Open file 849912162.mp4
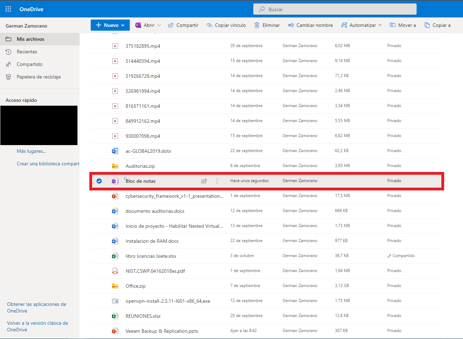This screenshot has width=463, height=339. coord(143,121)
